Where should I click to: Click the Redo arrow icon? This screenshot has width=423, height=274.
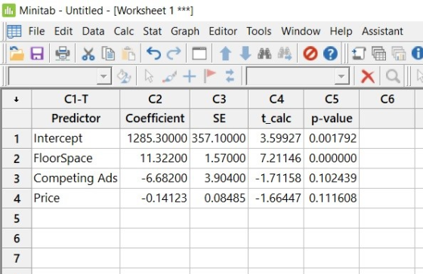pos(174,54)
